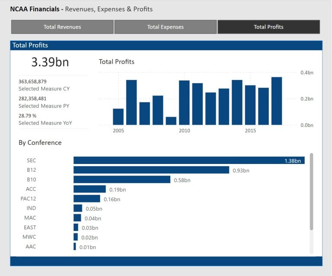This screenshot has height=276, width=332.
Task: Click the shortest column, year 2009
Action: (x=171, y=121)
